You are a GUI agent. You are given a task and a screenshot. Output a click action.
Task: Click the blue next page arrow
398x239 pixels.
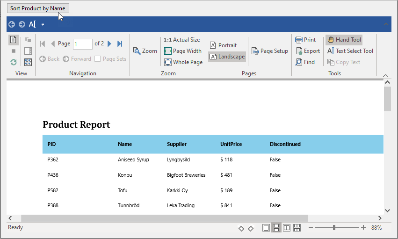point(109,43)
